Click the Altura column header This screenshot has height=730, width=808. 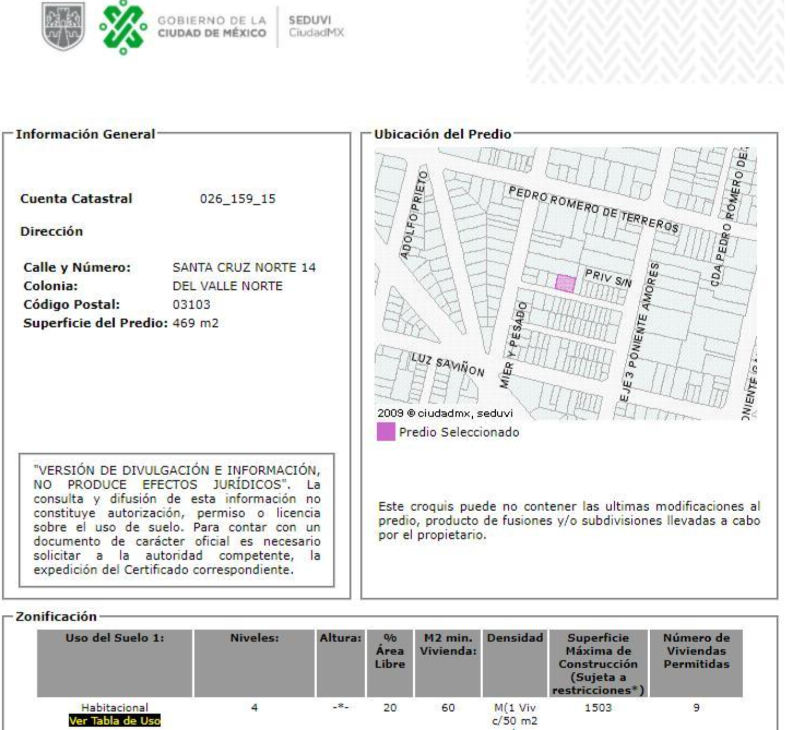[x=341, y=664]
